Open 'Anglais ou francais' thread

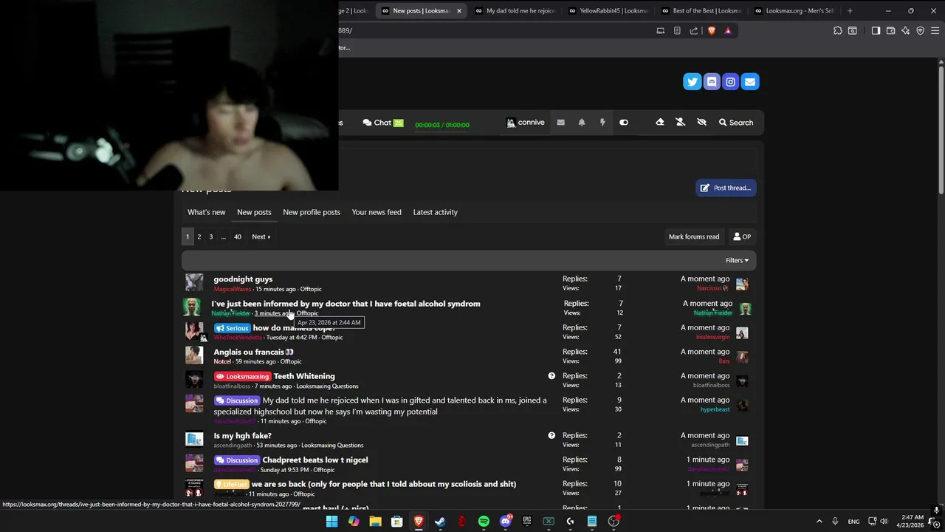tap(253, 352)
